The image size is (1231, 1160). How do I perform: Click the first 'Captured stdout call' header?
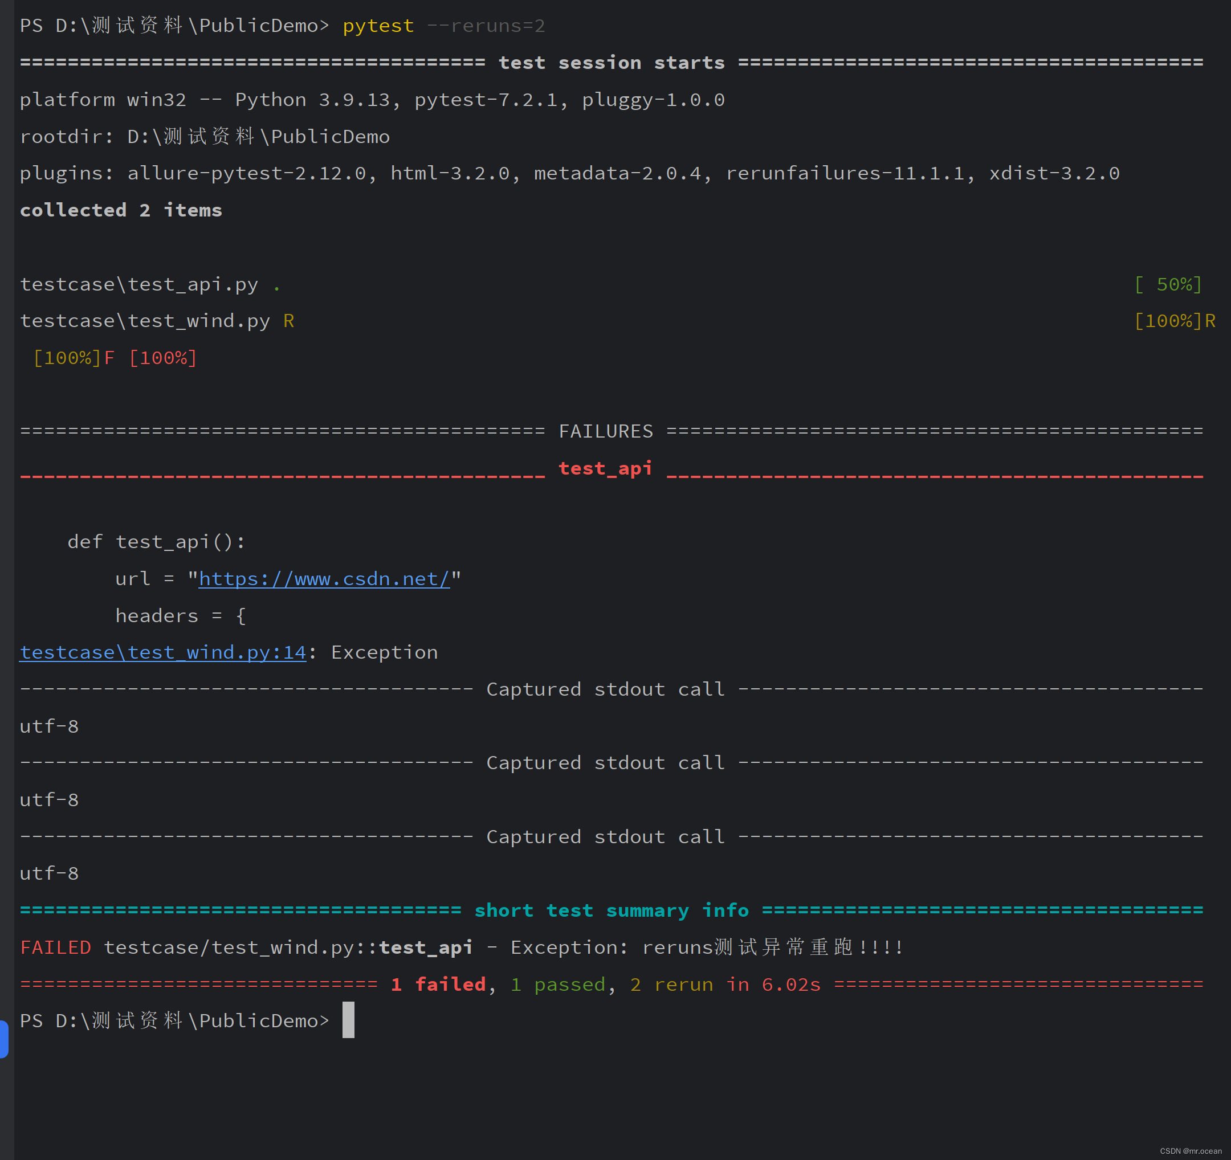coord(605,689)
